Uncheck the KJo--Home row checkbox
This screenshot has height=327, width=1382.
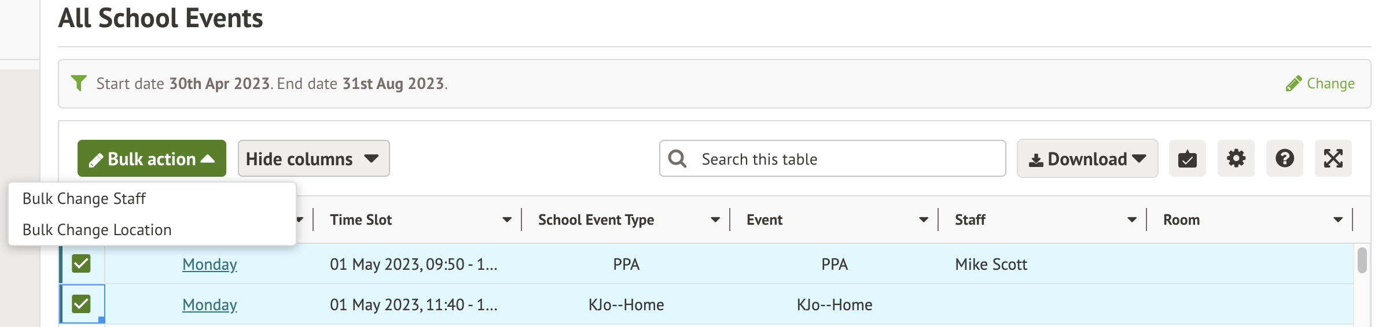coord(81,304)
